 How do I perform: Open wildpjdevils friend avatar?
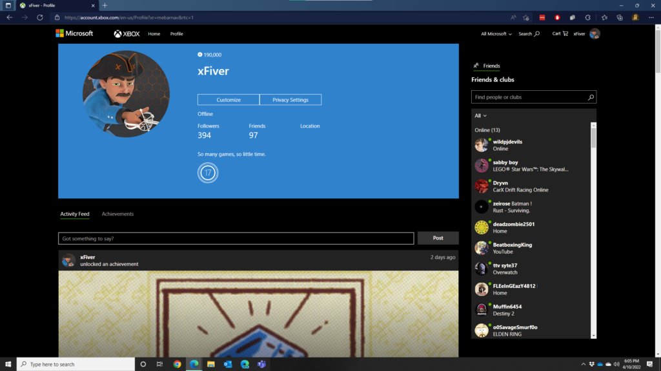point(482,145)
